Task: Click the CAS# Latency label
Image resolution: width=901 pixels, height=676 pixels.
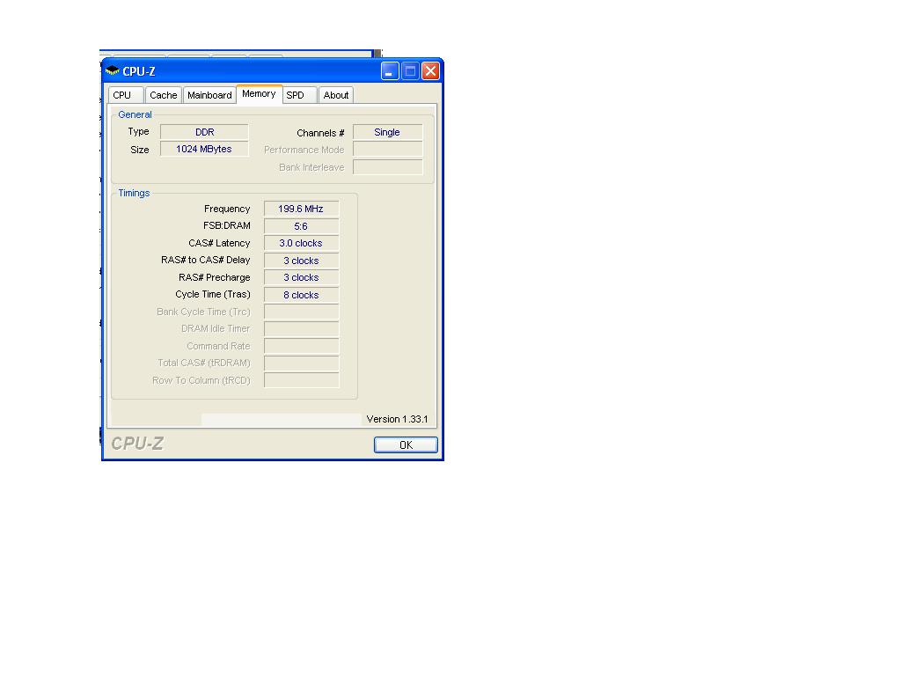Action: tap(219, 243)
